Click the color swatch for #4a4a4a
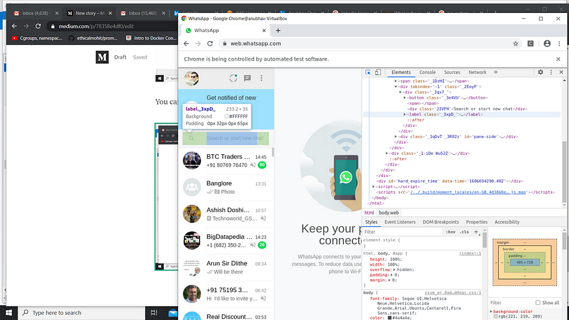The width and height of the screenshot is (569, 320). coord(390,318)
